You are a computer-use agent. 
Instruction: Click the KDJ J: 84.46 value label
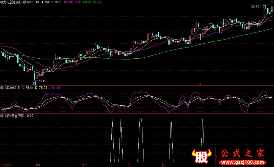54,88
